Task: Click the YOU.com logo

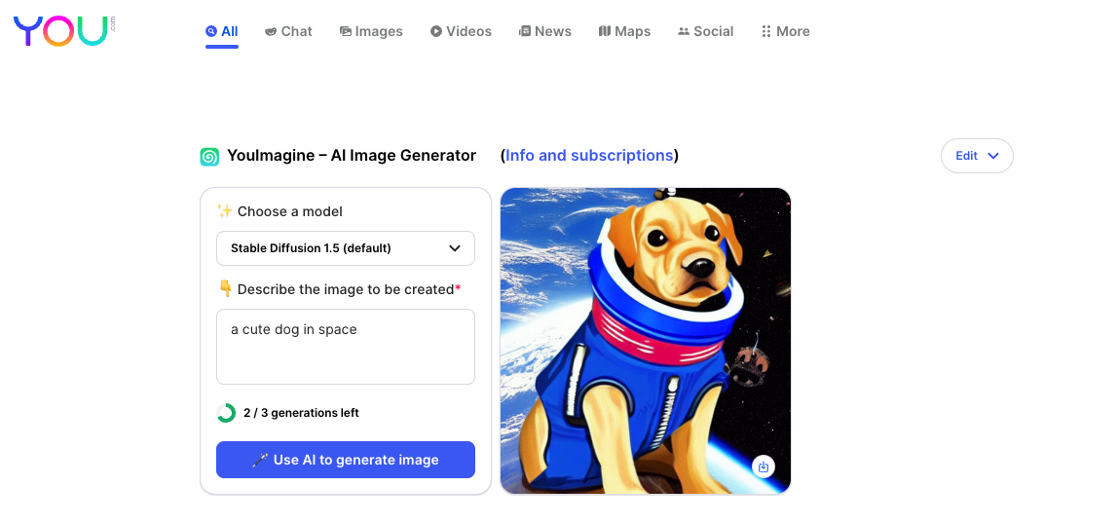Action: (63, 31)
